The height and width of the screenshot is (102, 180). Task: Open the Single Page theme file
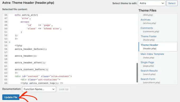pyautogui.click(x=147, y=62)
